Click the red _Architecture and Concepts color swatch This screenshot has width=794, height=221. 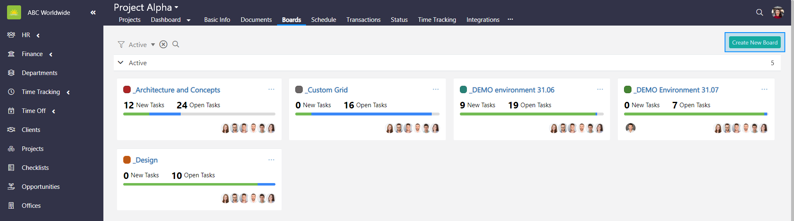click(x=127, y=90)
